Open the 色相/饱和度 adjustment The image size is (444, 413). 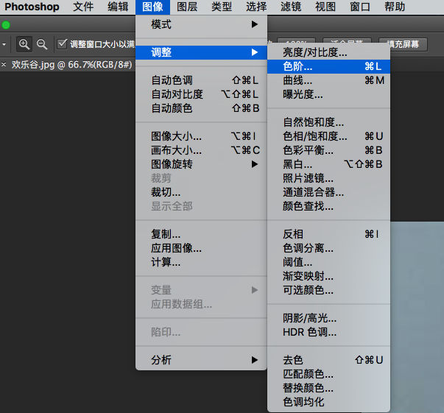click(328, 136)
